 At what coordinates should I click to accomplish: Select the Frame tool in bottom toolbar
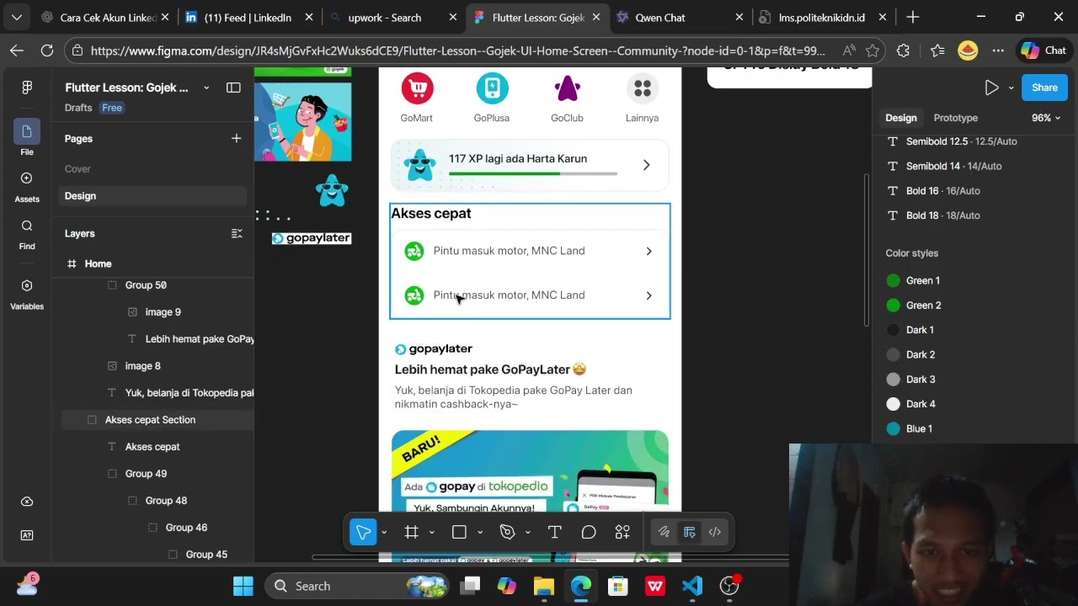(x=412, y=532)
